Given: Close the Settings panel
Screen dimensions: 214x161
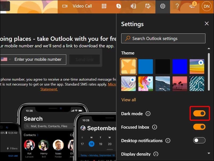Looking at the screenshot, I should 207,23.
